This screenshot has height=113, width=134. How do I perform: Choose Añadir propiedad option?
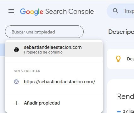click(54, 103)
